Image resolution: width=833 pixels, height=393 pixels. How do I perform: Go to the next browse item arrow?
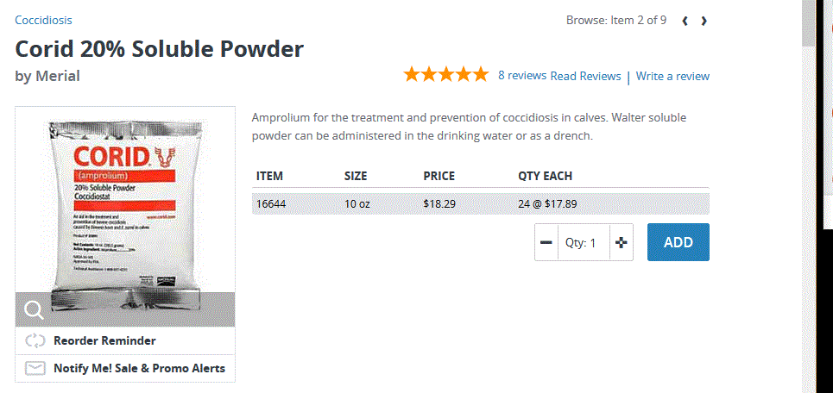tap(704, 21)
